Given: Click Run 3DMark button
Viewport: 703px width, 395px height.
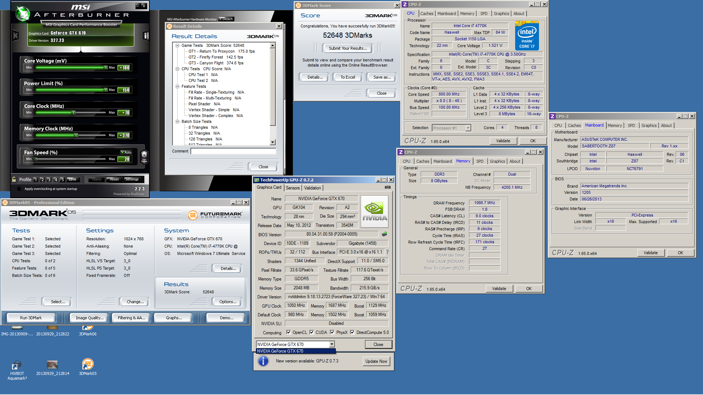Looking at the screenshot, I should 31,318.
